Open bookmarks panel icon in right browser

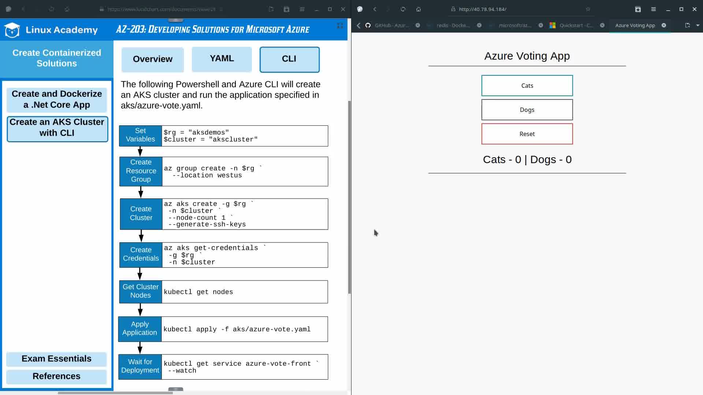coord(638,9)
